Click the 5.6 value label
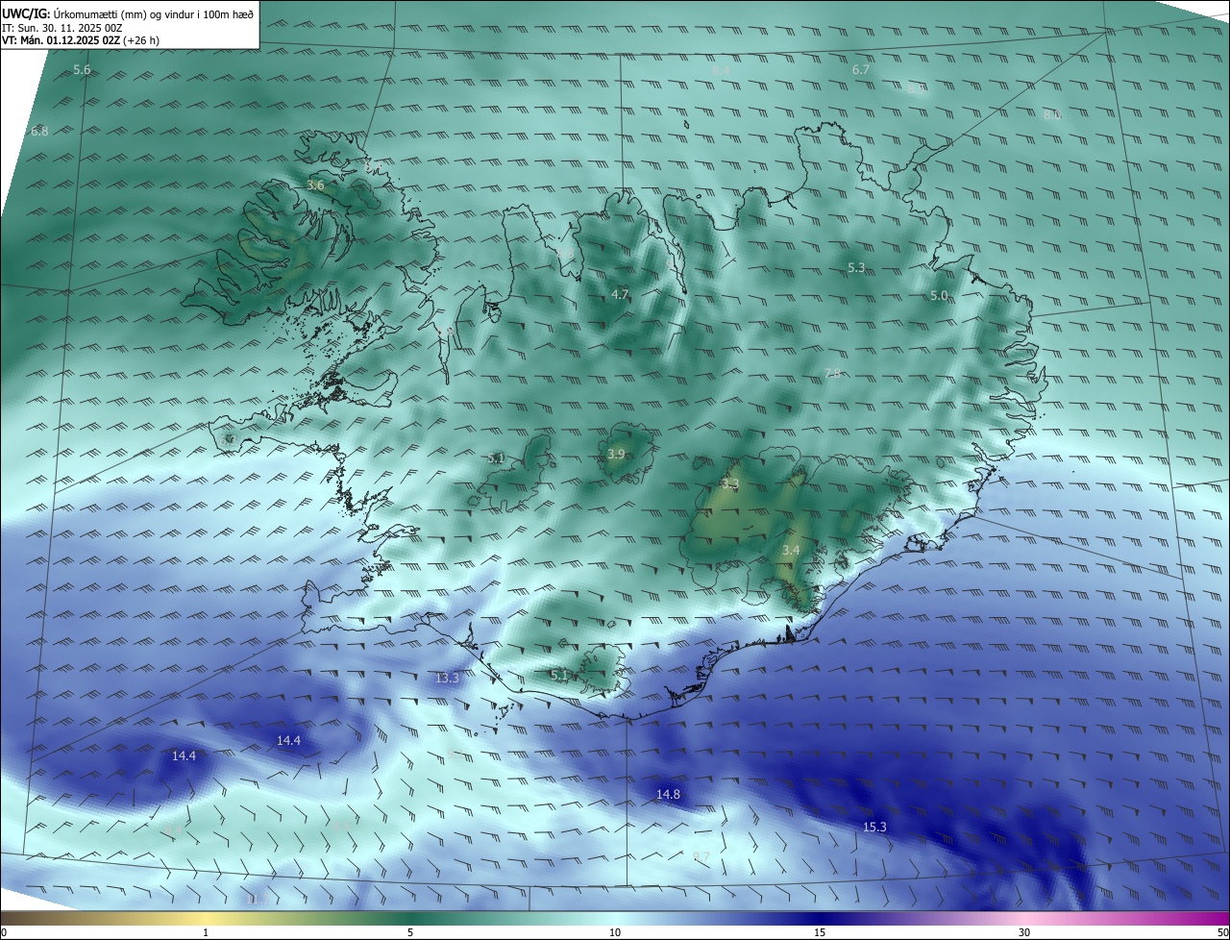This screenshot has height=940, width=1230. click(x=82, y=70)
